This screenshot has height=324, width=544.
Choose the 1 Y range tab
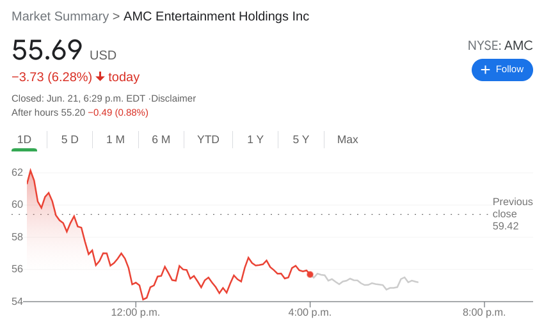tap(255, 139)
